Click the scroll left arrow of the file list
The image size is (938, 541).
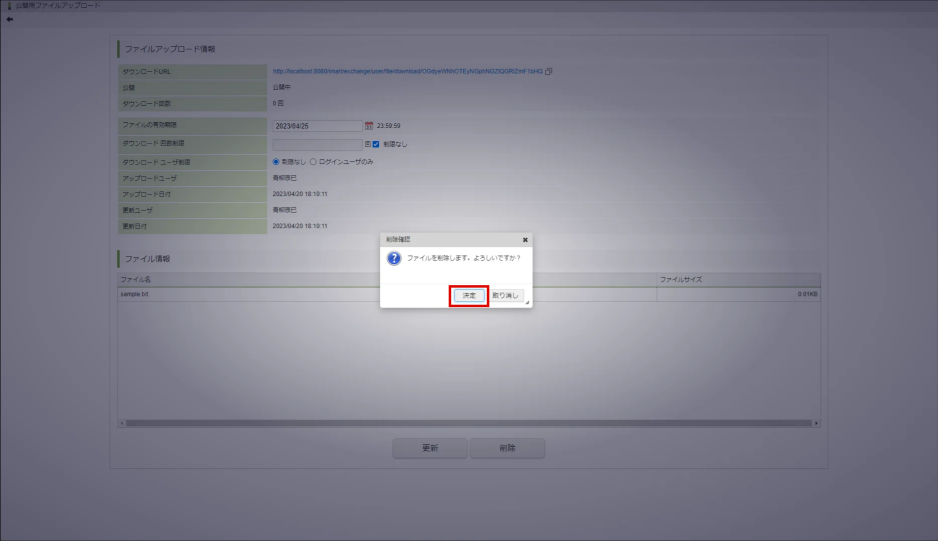[x=121, y=423]
